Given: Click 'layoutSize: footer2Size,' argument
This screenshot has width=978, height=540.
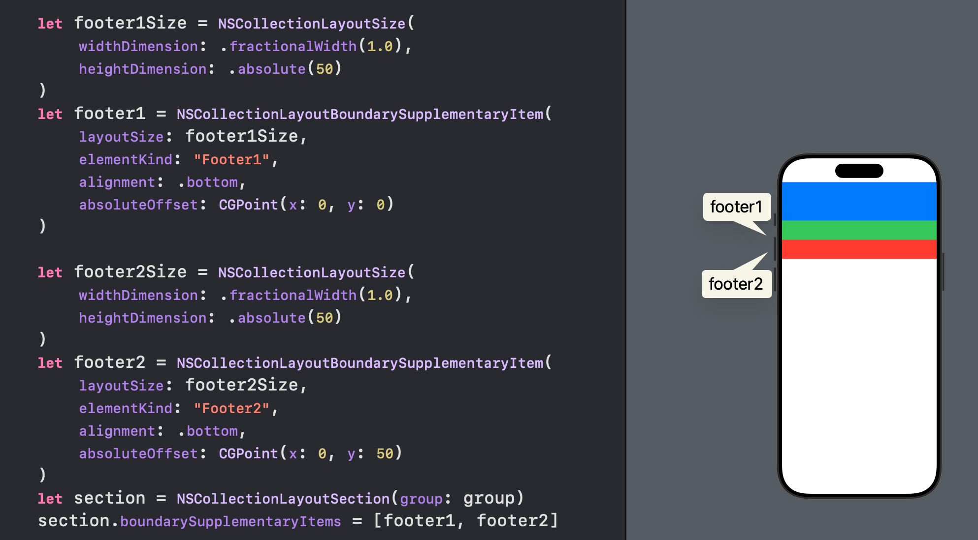Looking at the screenshot, I should pos(193,385).
